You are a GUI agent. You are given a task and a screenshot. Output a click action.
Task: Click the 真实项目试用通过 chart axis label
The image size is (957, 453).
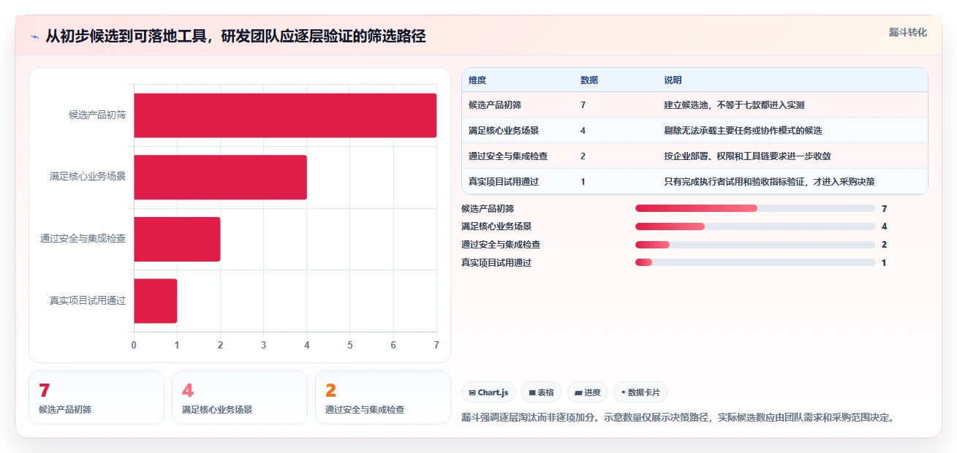pyautogui.click(x=88, y=300)
